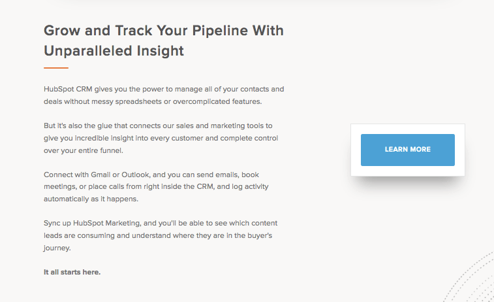This screenshot has width=494, height=302.
Task: Click the phrase 'over your entire funnel.'
Action: (x=84, y=150)
